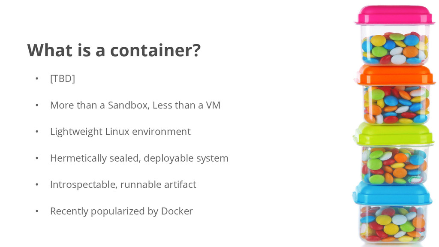Screen dimensions: 439x247
Task: Click the bullet before "Recently popularized by Docker"
Action: pyautogui.click(x=37, y=211)
